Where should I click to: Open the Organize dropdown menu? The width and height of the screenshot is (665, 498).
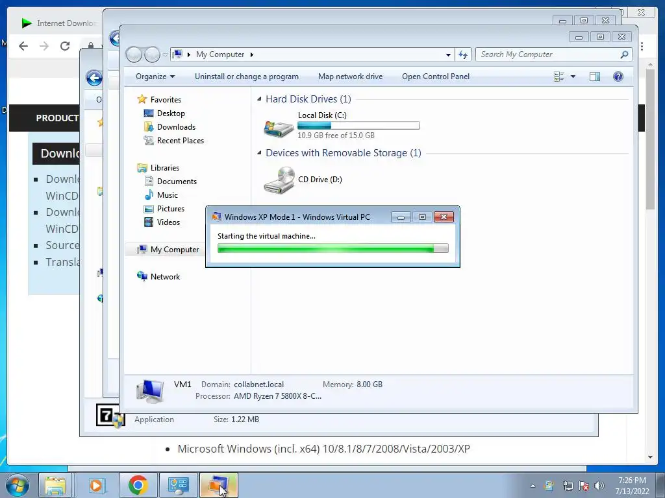click(155, 77)
